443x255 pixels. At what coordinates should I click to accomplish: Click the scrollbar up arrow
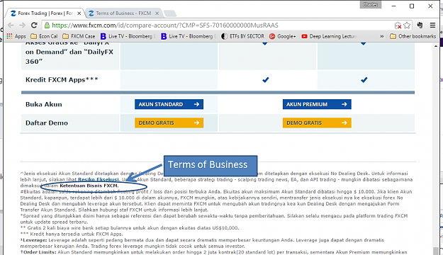click(436, 46)
